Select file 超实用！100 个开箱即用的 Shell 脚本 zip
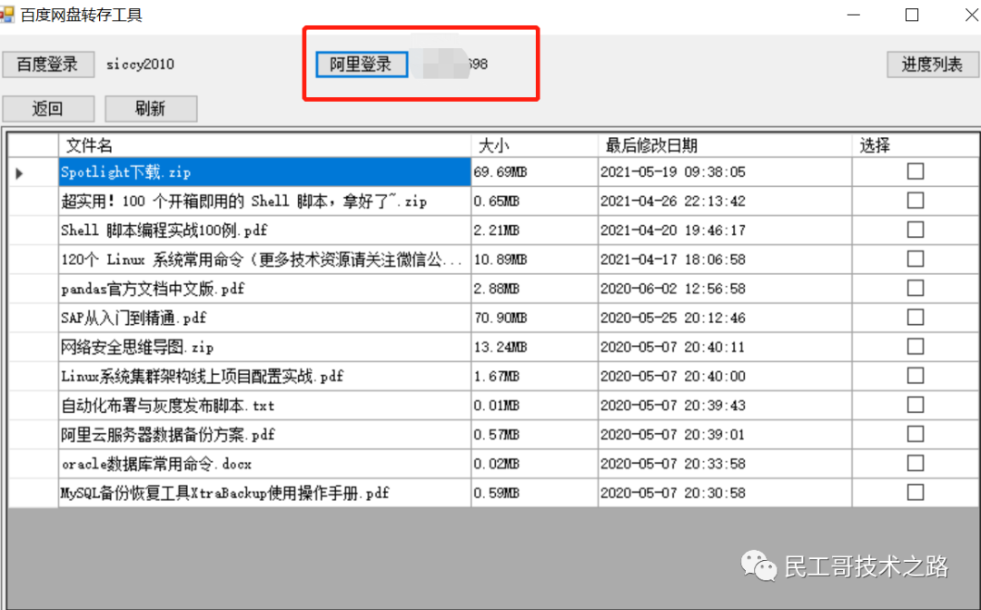The width and height of the screenshot is (981, 610). click(264, 202)
